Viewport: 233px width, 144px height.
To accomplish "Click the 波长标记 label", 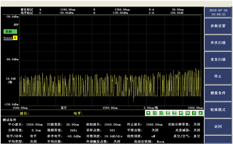I will click(x=27, y=10).
